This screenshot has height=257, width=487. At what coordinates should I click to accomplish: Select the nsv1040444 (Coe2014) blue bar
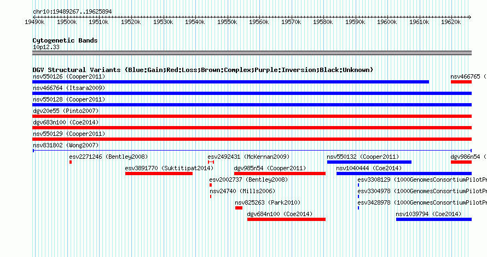pyautogui.click(x=404, y=174)
